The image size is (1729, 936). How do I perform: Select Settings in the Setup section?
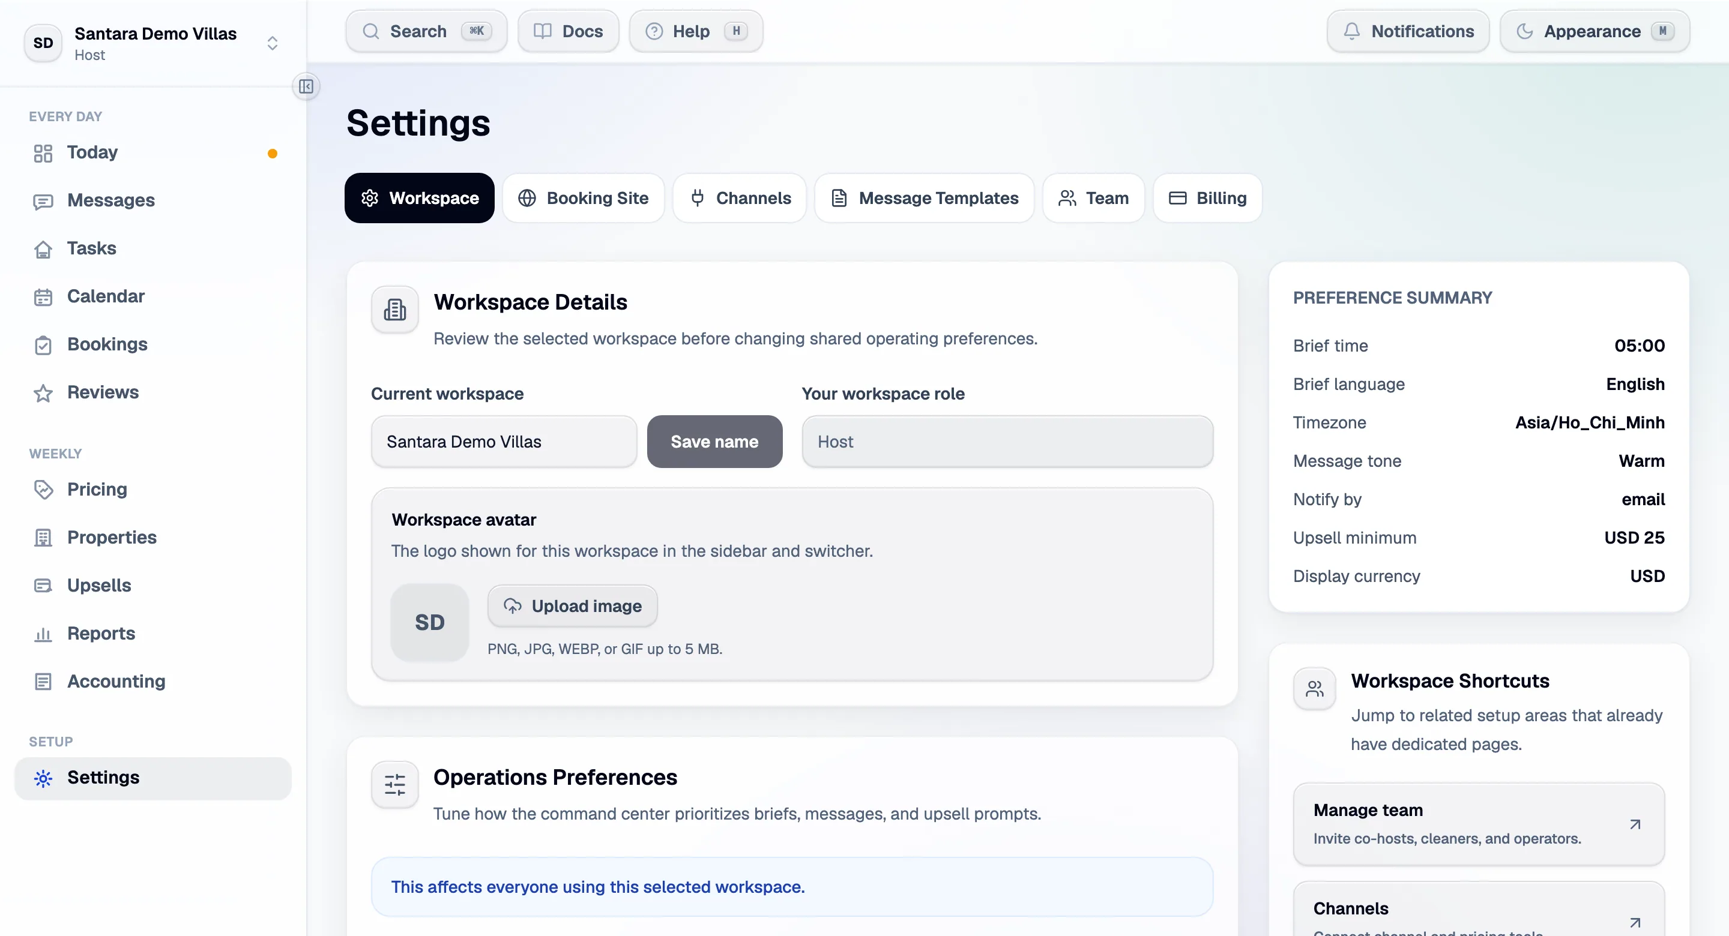(153, 778)
